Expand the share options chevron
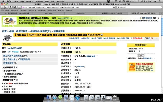Viewport: 163px width, 102px height. [x=157, y=39]
